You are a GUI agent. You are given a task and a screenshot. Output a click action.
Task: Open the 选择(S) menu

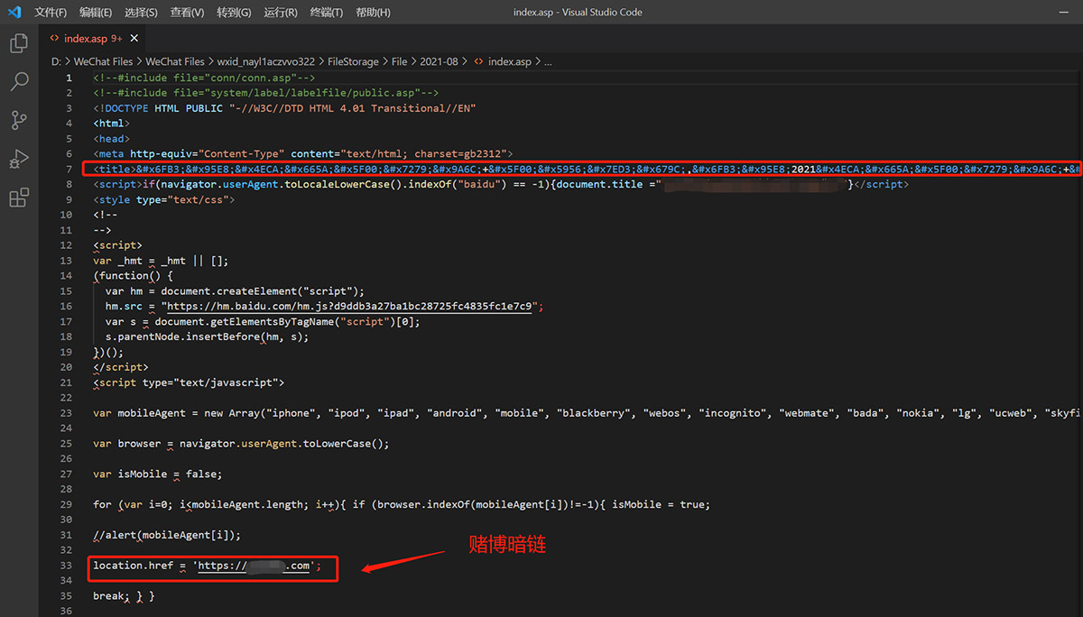tap(141, 13)
